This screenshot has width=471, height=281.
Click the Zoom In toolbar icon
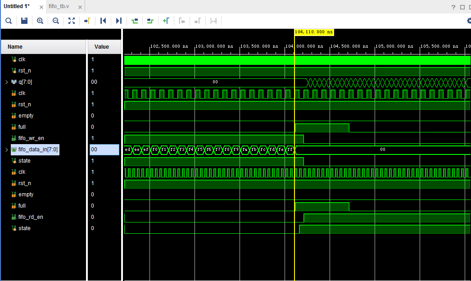pos(40,21)
